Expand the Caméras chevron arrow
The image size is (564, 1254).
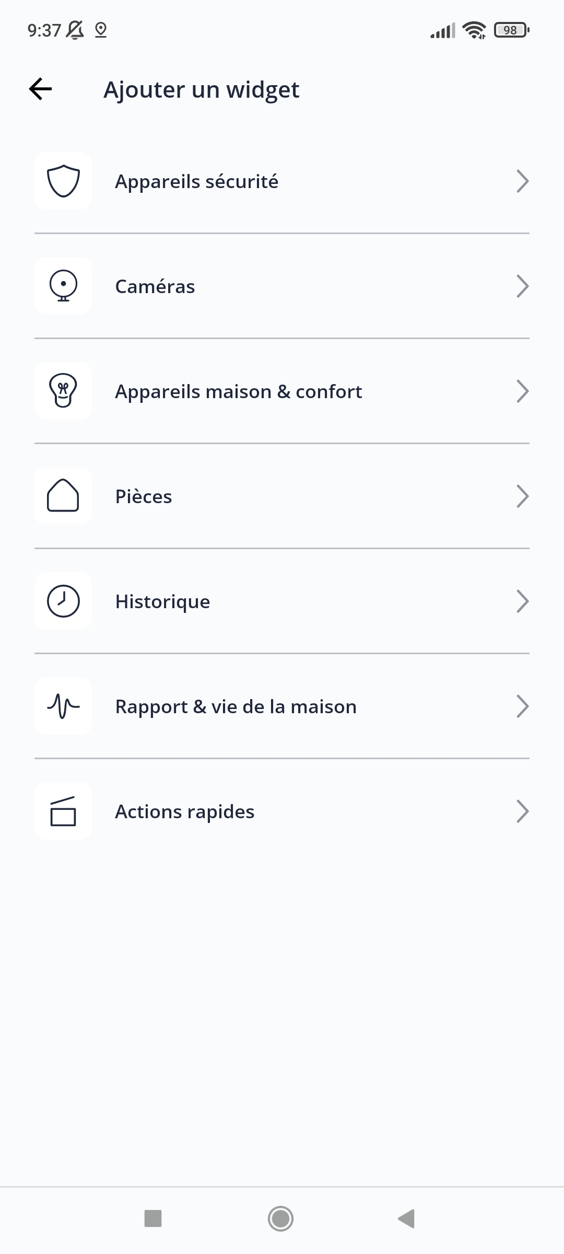[x=522, y=286]
